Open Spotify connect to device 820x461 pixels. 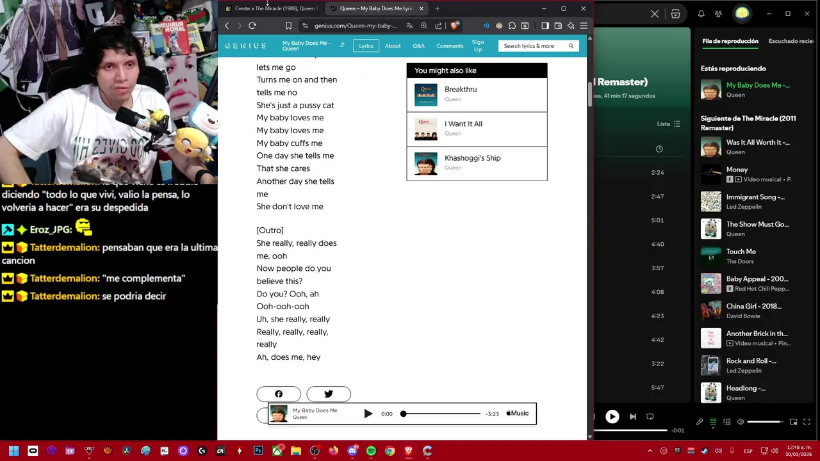pos(727,422)
